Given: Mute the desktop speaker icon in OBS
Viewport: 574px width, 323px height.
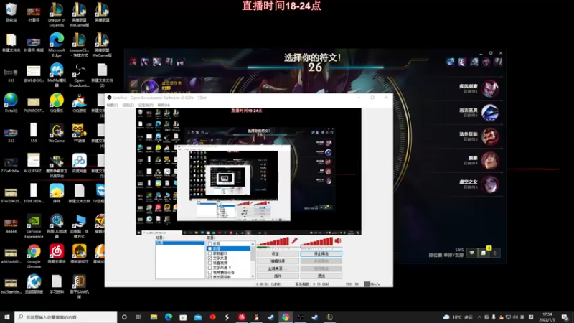Looking at the screenshot, I should [338, 240].
